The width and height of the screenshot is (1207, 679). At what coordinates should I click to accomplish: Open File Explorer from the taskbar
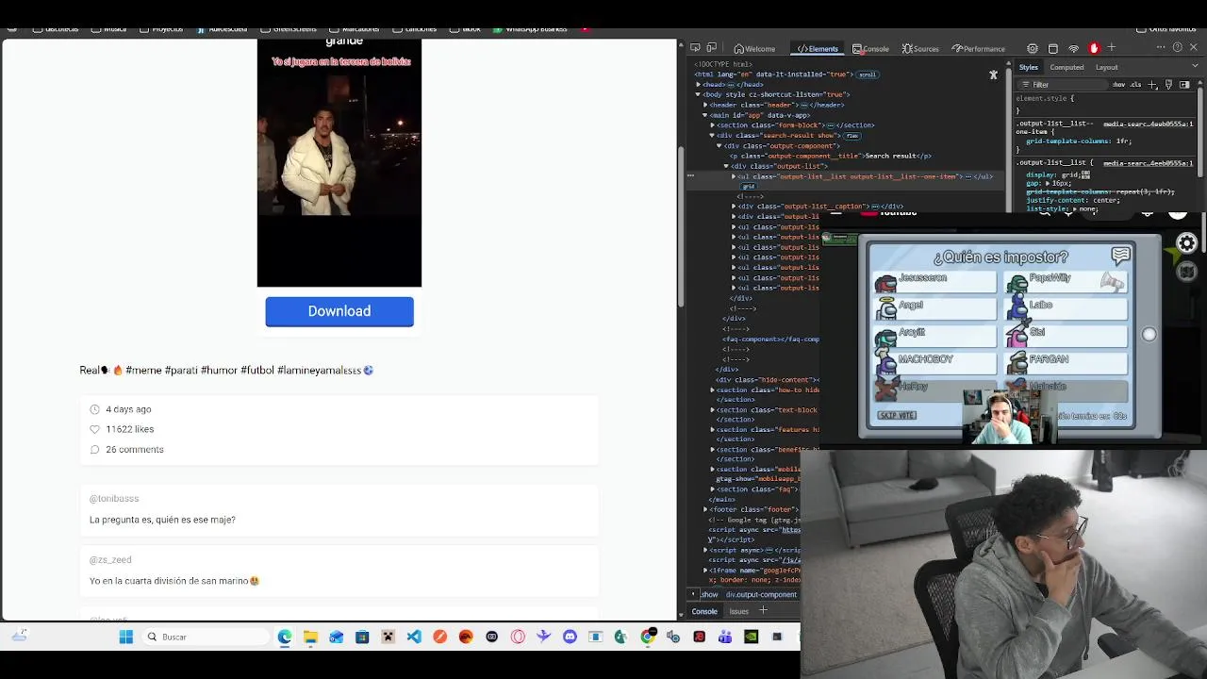pyautogui.click(x=310, y=638)
